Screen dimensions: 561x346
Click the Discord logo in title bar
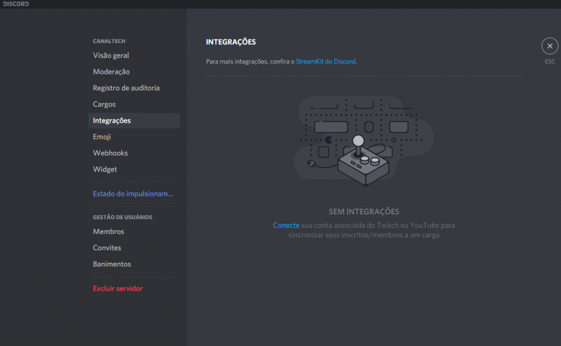click(16, 4)
